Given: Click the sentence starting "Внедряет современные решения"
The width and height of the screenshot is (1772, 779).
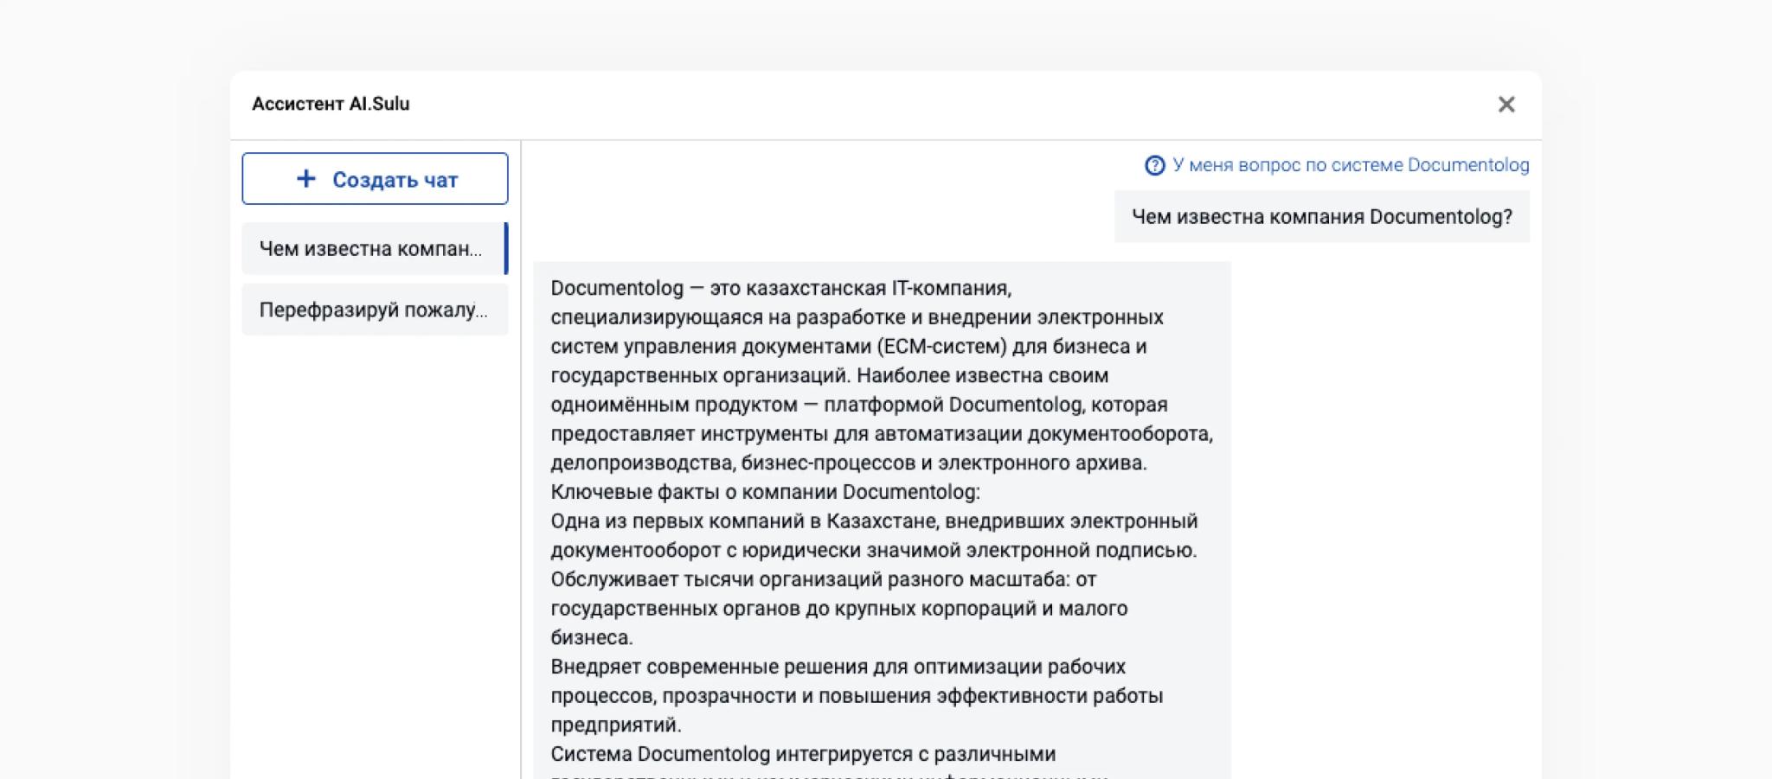Looking at the screenshot, I should [x=838, y=667].
